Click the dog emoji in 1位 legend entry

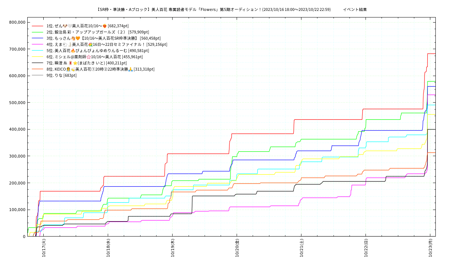pos(65,26)
